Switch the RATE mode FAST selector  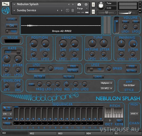pyautogui.click(x=13, y=52)
